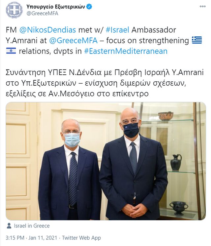Open the tweet photo of two men
This screenshot has width=211, height=246.
(106, 161)
